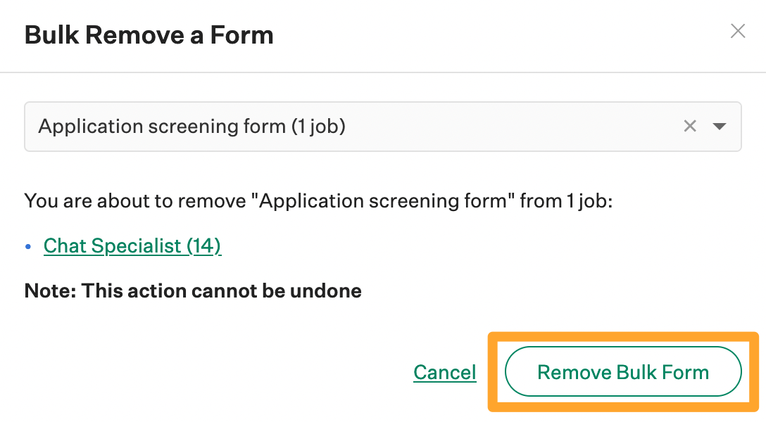This screenshot has height=422, width=766.
Task: Remove the chosen form with the small x
Action: pyautogui.click(x=690, y=127)
